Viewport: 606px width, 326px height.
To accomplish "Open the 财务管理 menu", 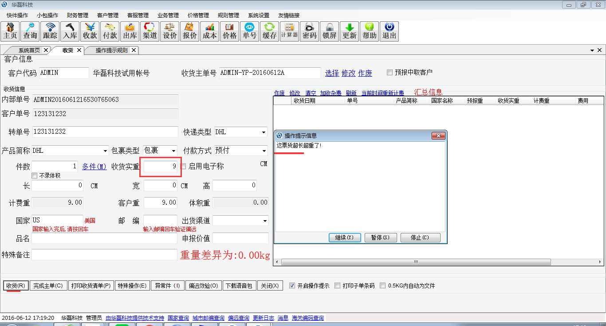I will click(x=78, y=16).
